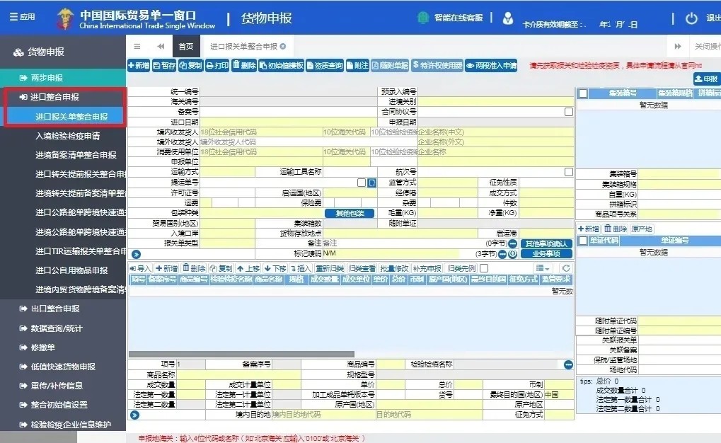The height and width of the screenshot is (443, 721).
Task: Enable the 归类先例 checkbox
Action: pos(484,268)
